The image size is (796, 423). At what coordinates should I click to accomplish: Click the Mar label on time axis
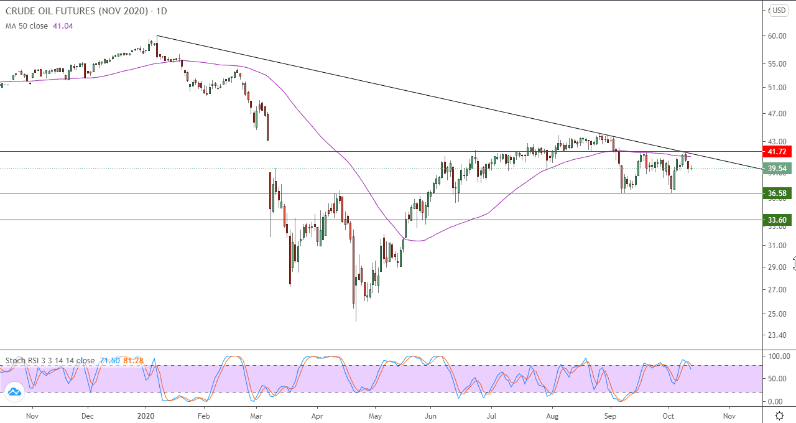coord(256,415)
